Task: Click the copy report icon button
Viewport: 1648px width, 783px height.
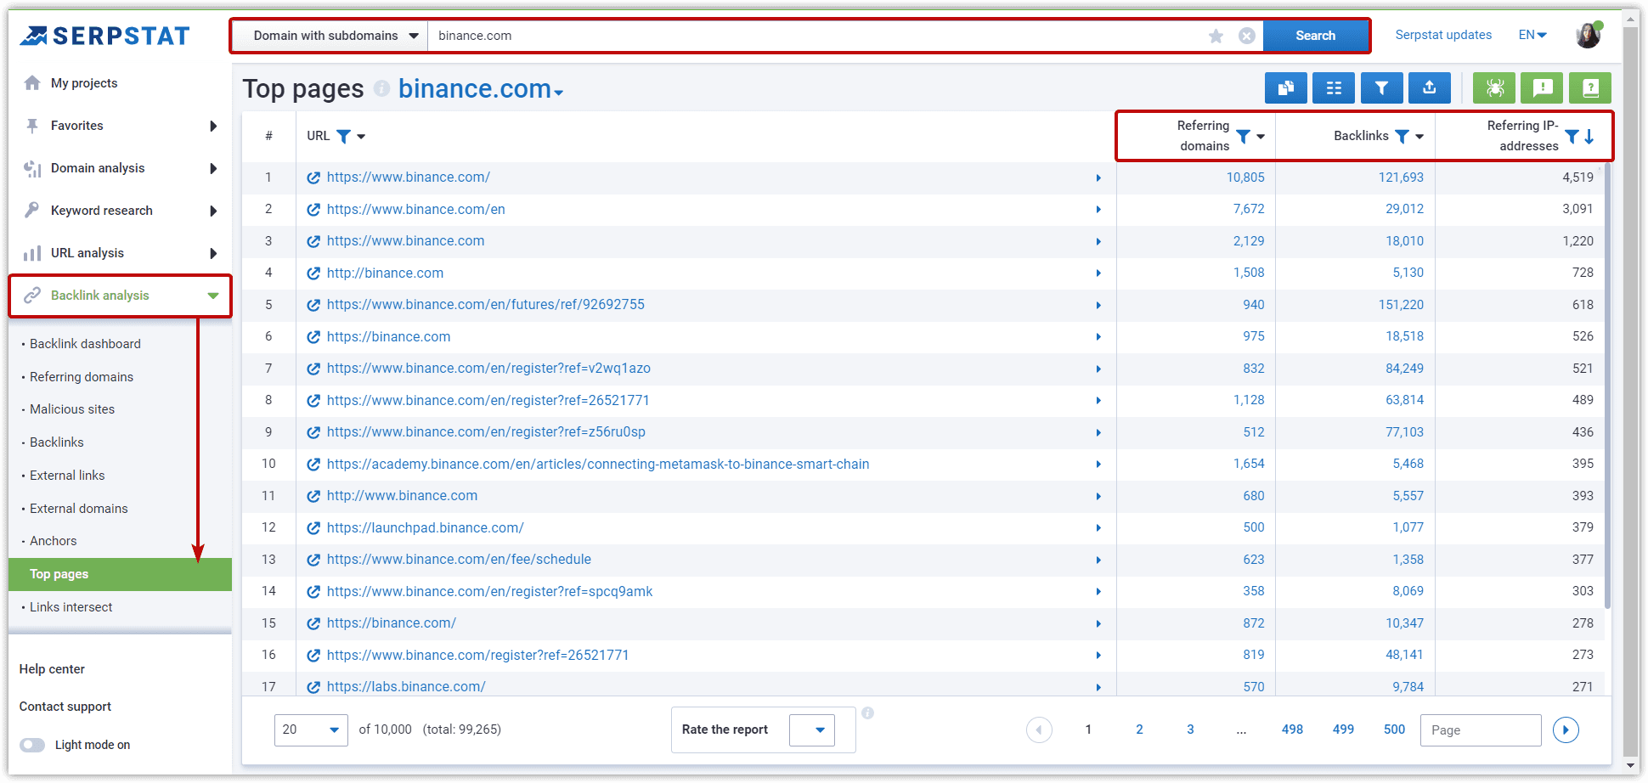Action: click(1285, 87)
